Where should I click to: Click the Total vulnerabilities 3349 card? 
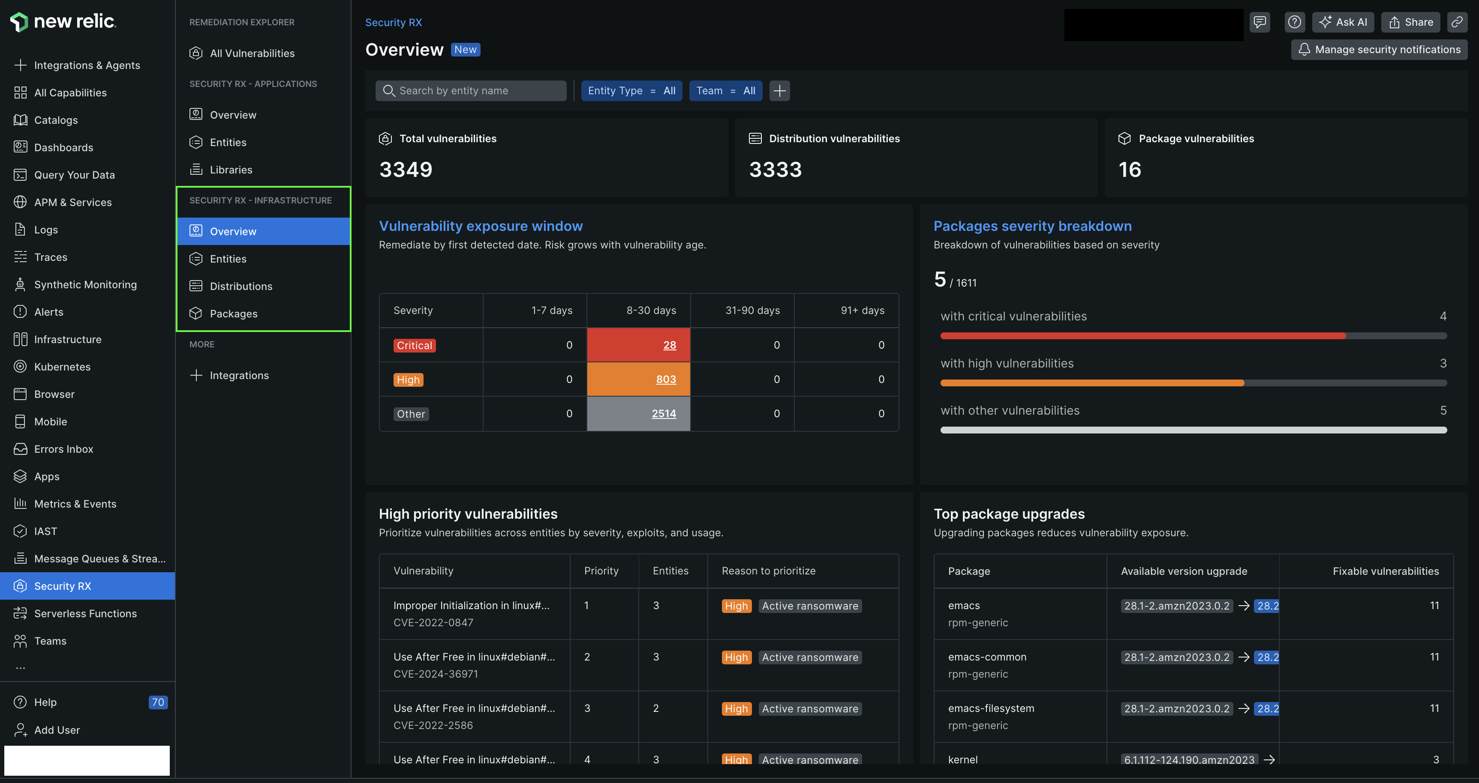(x=547, y=158)
